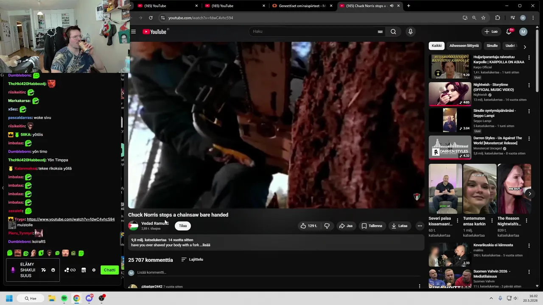The height and width of the screenshot is (305, 543).
Task: Click 'Lataa' download button
Action: point(399,226)
